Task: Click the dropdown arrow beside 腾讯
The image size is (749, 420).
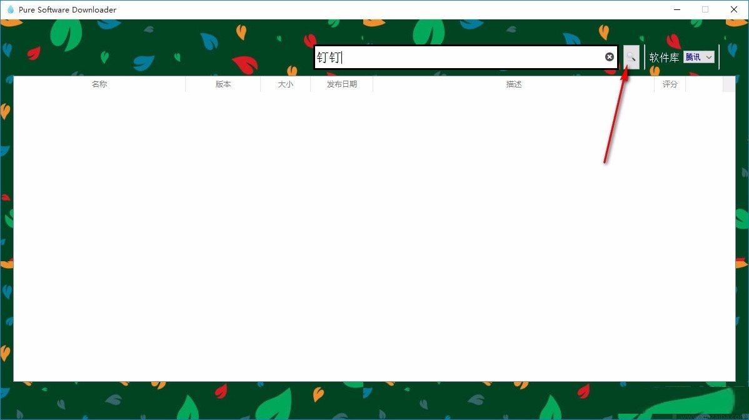Action: click(x=710, y=56)
